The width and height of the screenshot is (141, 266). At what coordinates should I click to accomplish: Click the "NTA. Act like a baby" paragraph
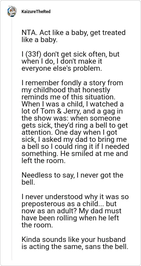point(74,36)
